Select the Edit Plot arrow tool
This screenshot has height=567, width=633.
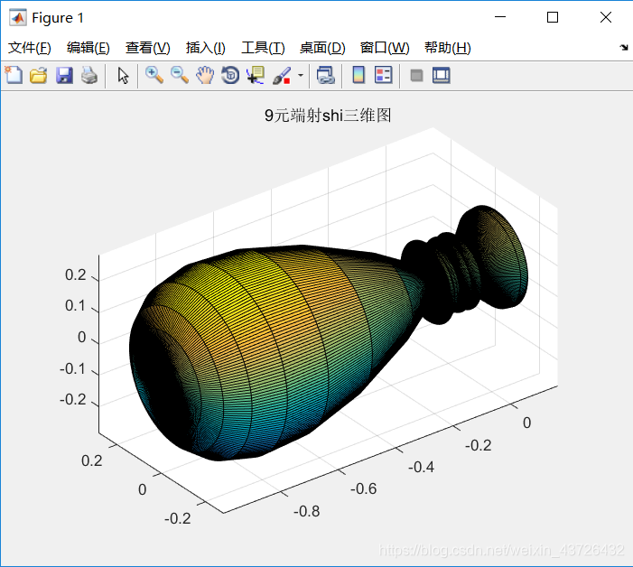pos(123,76)
